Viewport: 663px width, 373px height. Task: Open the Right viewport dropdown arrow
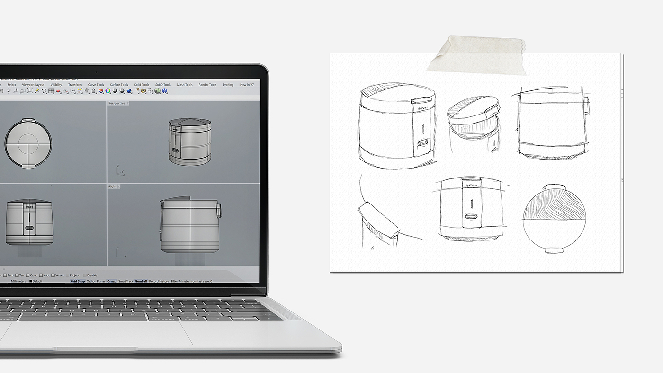(119, 186)
